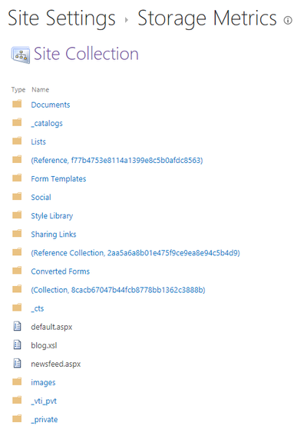Sort by the Name column header
This screenshot has width=307, height=446.
(x=41, y=90)
